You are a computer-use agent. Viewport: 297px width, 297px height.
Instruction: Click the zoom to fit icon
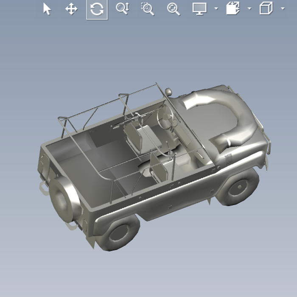point(174,9)
